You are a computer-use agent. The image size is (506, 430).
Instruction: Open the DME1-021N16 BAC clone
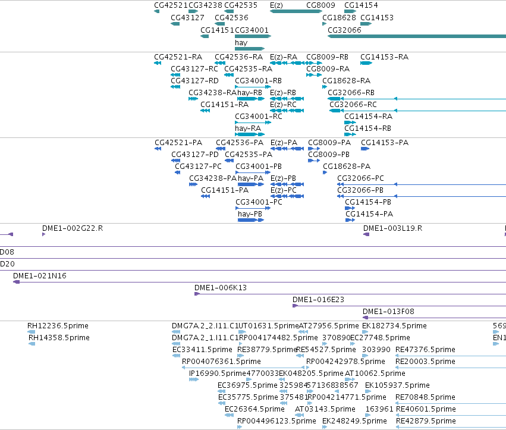point(40,276)
